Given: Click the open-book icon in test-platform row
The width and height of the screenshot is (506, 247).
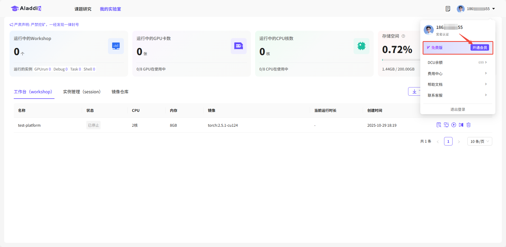Looking at the screenshot, I should (461, 125).
